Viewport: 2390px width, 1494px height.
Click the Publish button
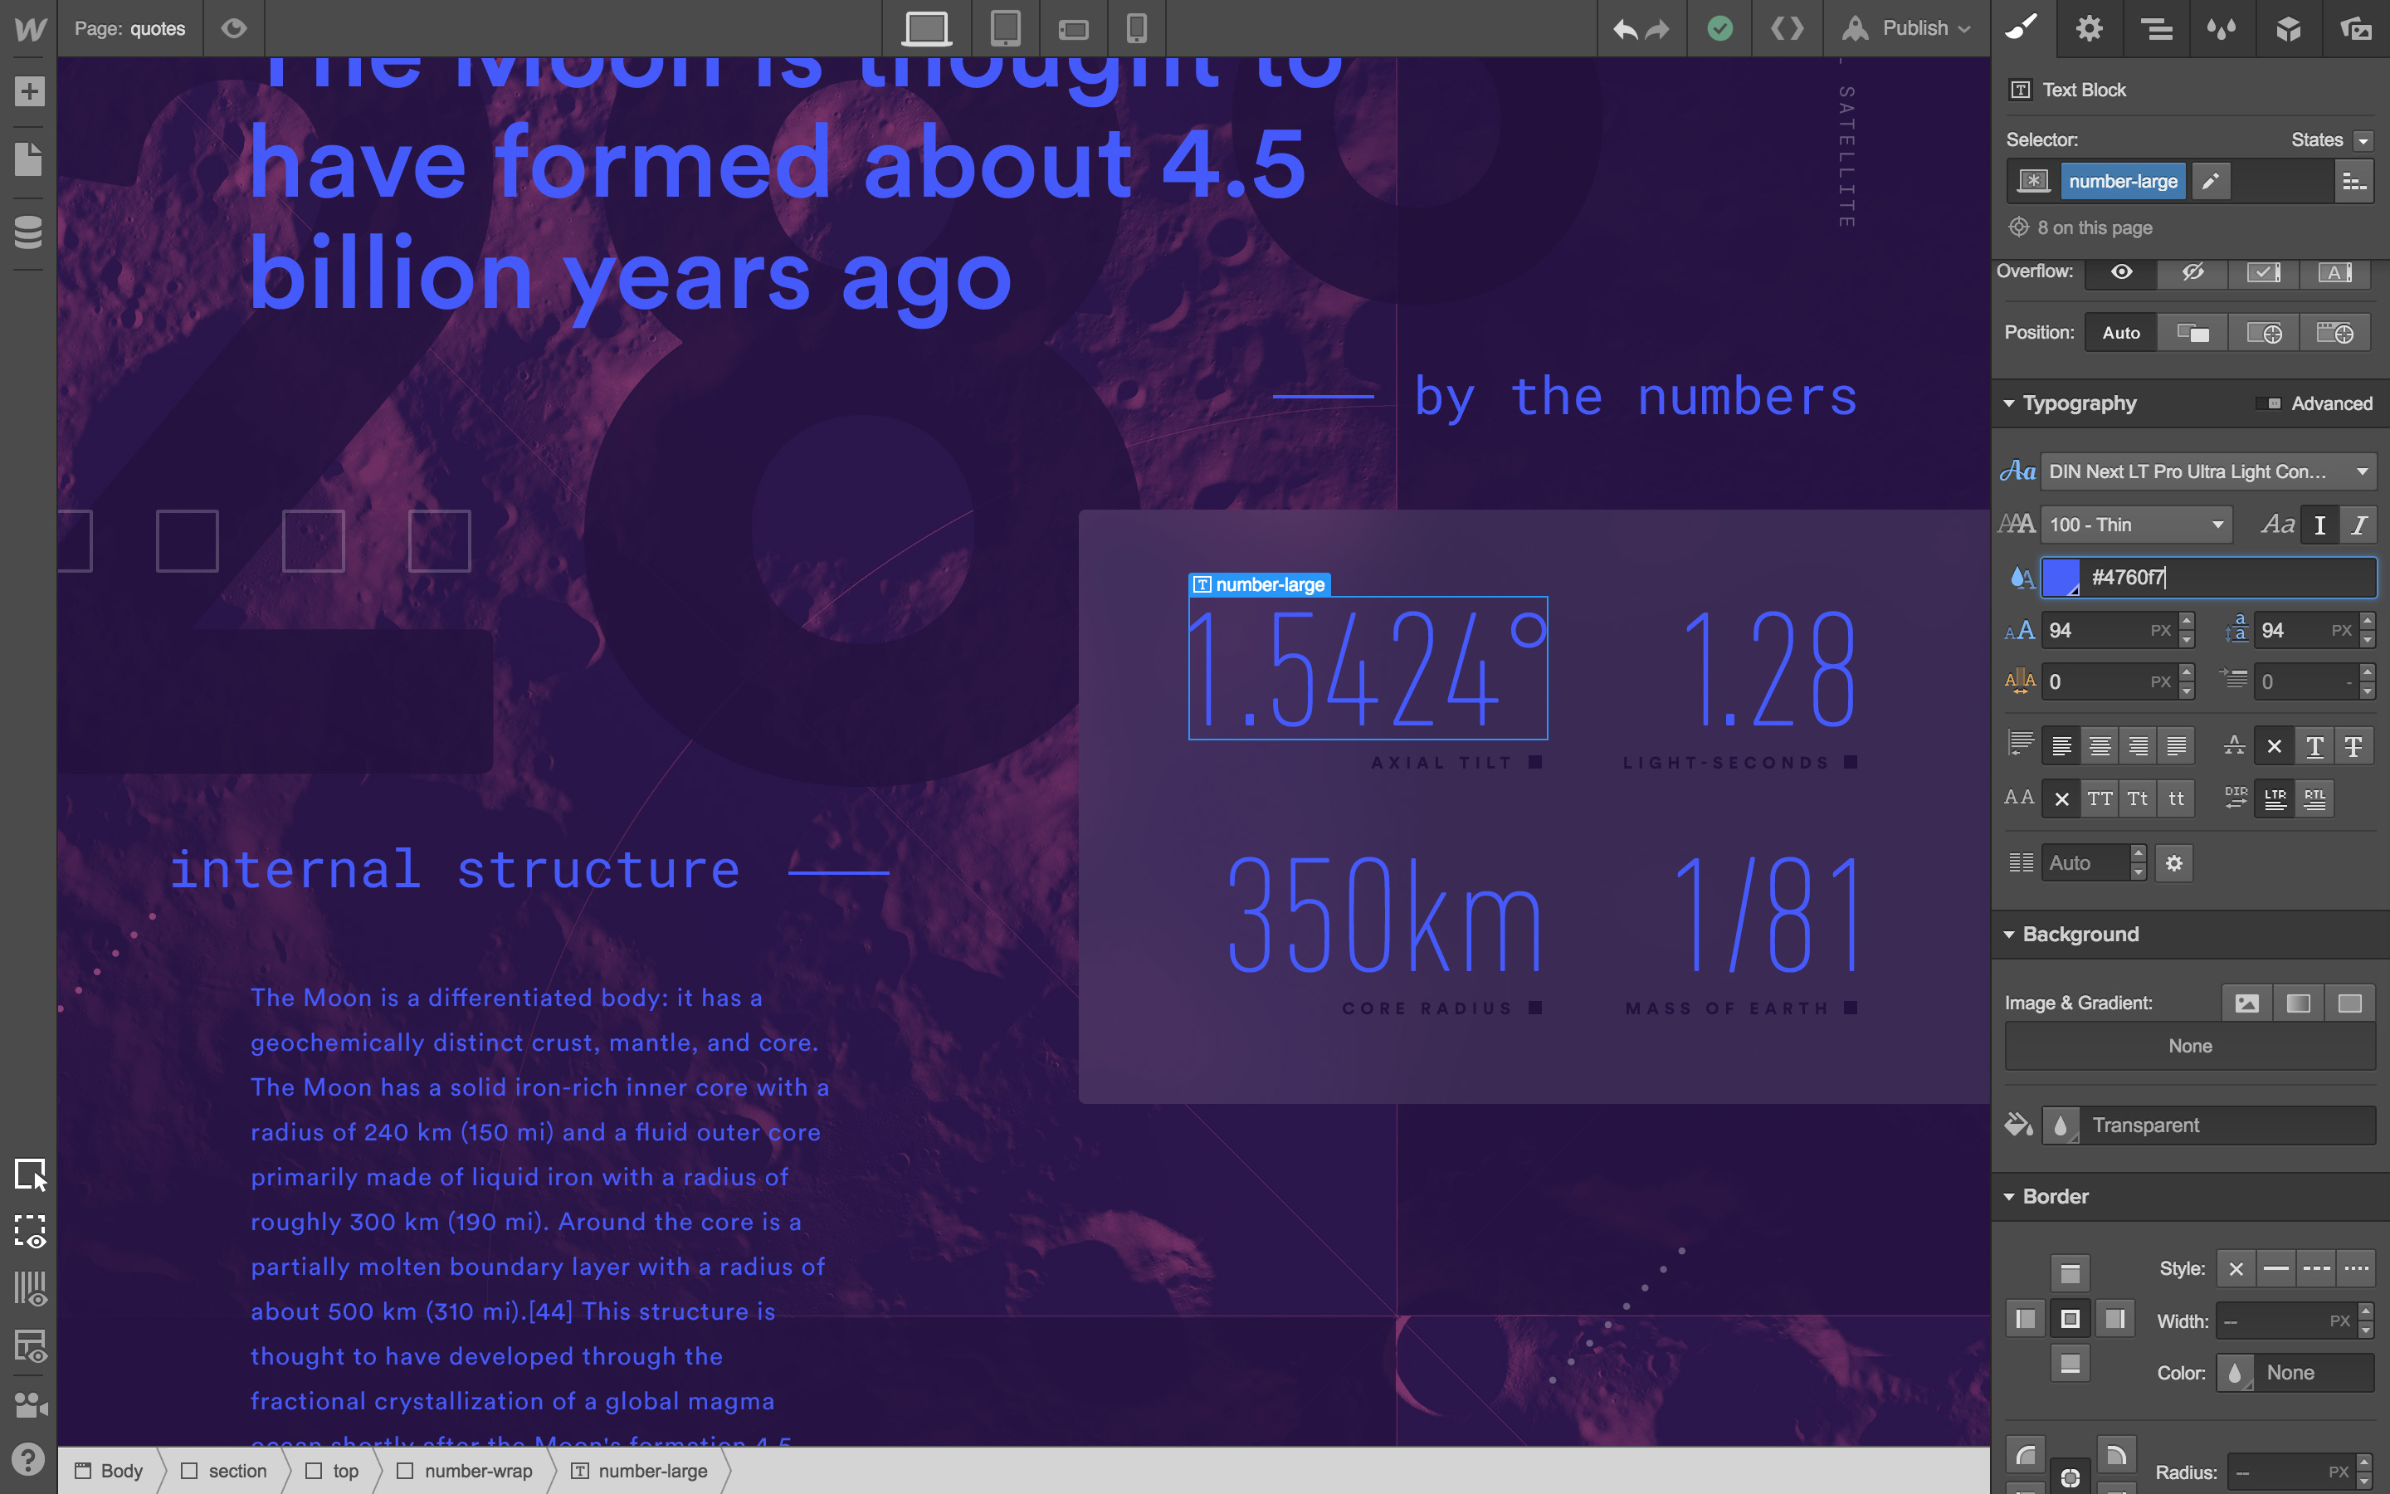1914,29
